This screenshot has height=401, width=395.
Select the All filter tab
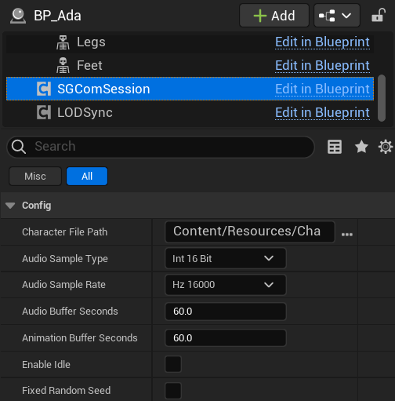pos(87,177)
